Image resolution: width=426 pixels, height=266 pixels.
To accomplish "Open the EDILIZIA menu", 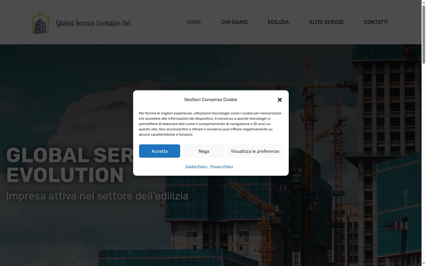I will tap(278, 22).
